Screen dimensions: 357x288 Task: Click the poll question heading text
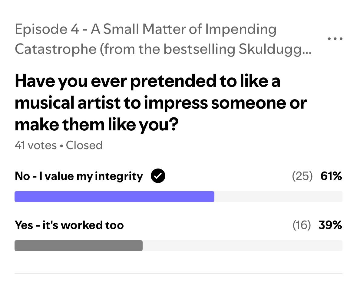(161, 103)
